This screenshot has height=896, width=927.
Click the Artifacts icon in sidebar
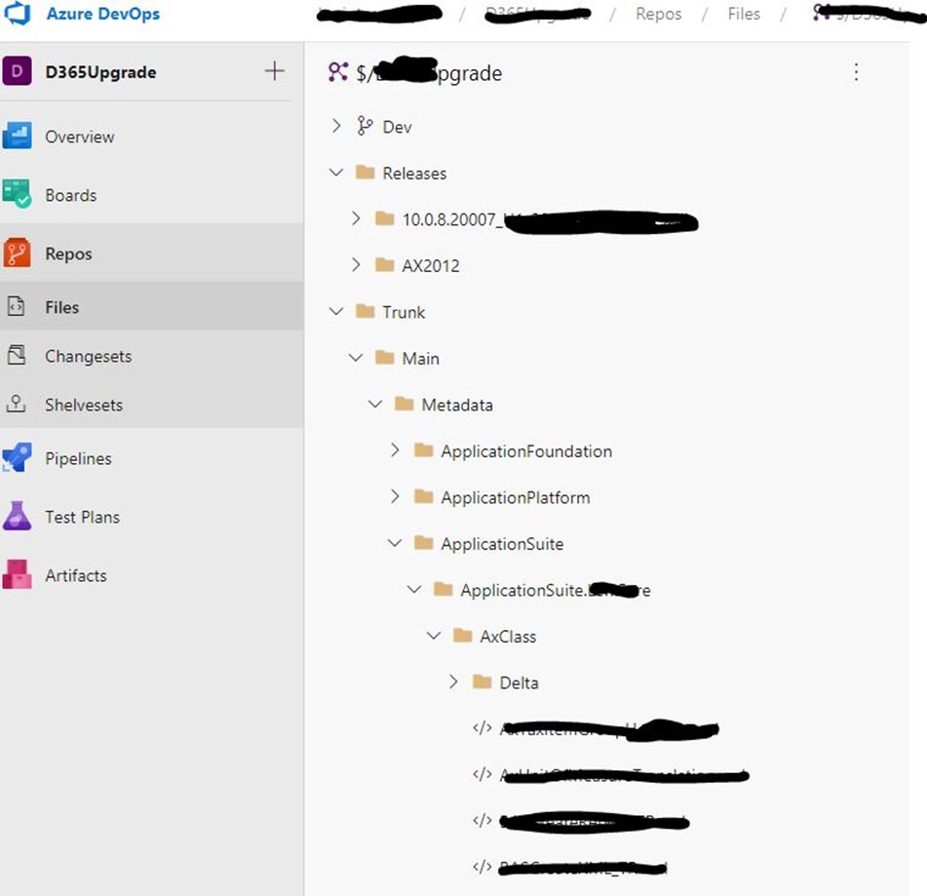tap(18, 574)
